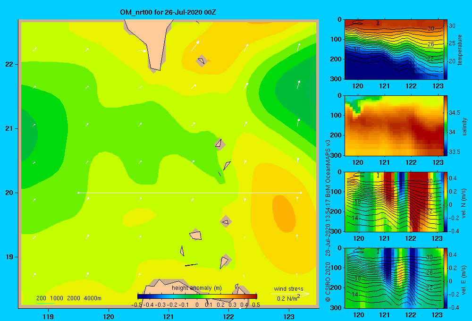Click latitude label 21 on main map
Screen dimensions: 472x321
pos(9,128)
